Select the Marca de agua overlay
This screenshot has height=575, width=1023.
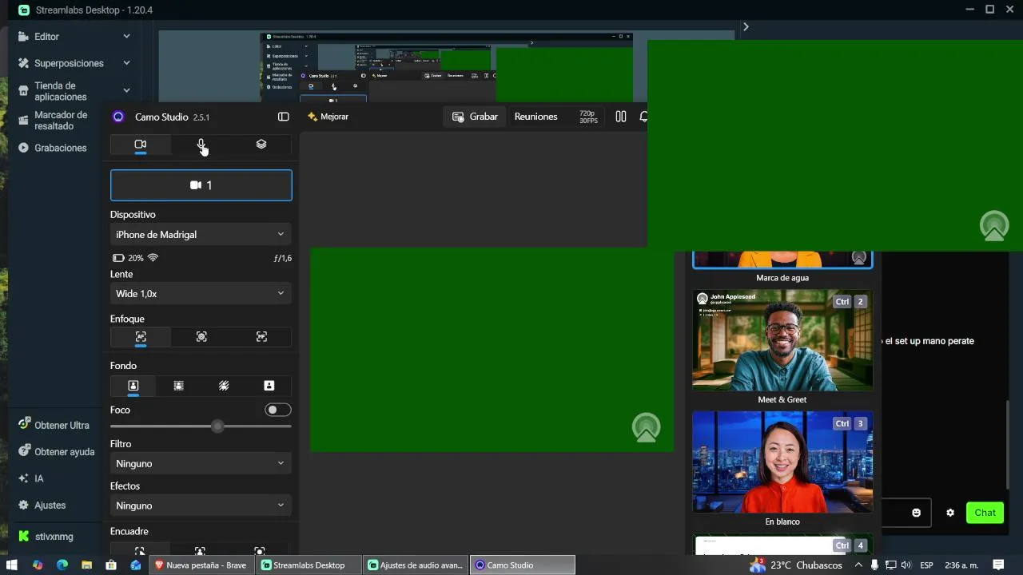point(782,260)
